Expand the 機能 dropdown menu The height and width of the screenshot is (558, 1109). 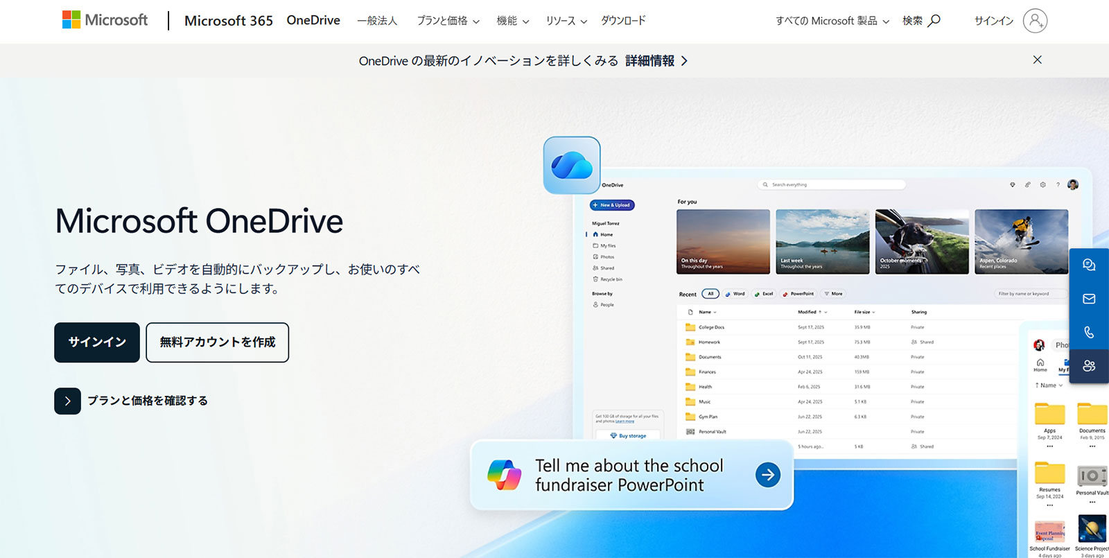513,21
